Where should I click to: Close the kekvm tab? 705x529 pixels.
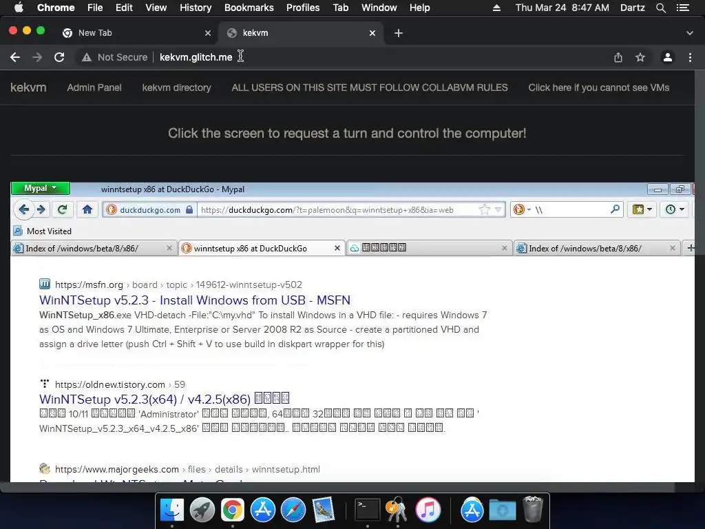372,33
